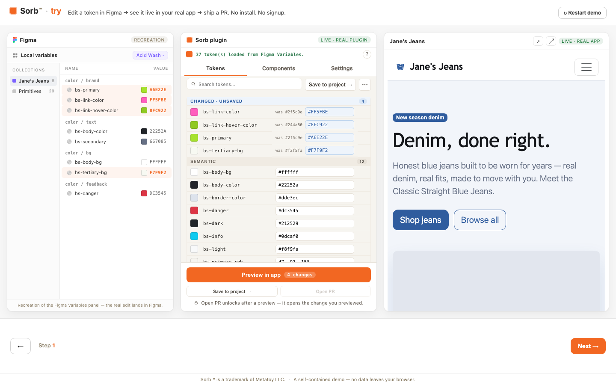Switch to the Tokens tab

(x=216, y=68)
